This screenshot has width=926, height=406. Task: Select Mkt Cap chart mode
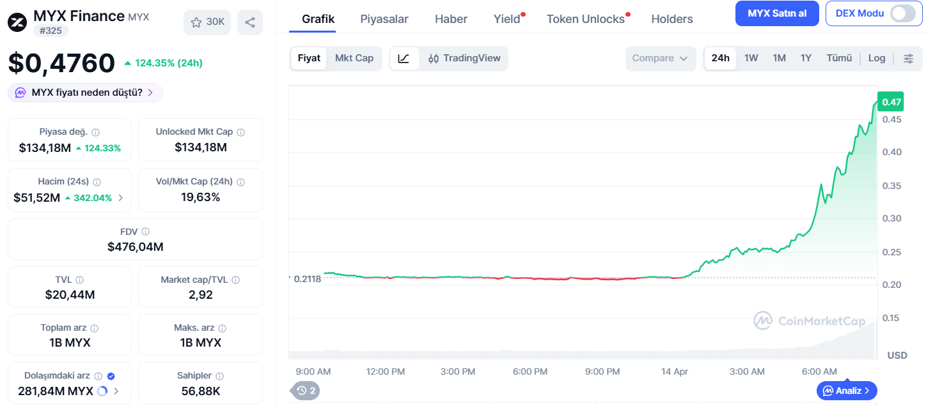click(x=354, y=58)
